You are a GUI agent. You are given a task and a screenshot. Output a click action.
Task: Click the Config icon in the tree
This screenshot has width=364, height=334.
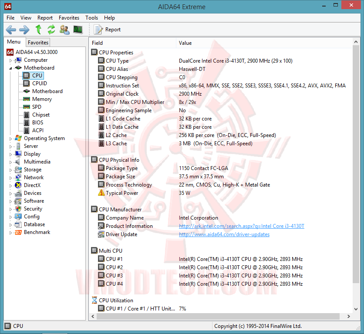18,217
